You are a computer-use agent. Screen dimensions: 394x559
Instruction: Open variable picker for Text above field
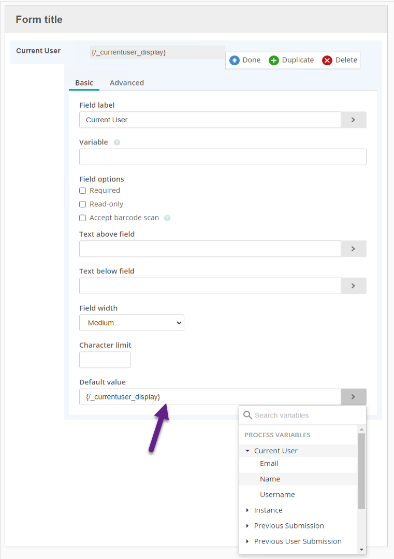354,249
